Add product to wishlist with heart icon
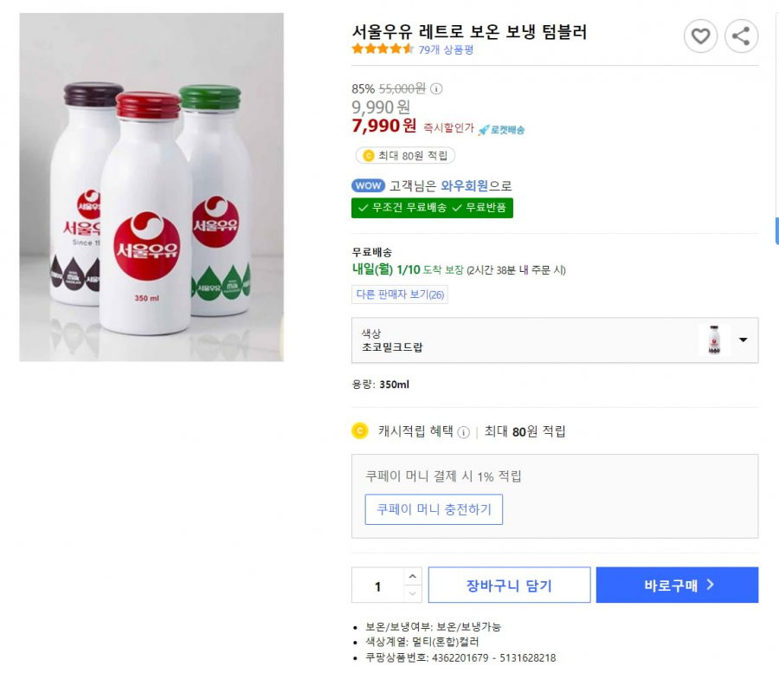779x673 pixels. [x=700, y=36]
